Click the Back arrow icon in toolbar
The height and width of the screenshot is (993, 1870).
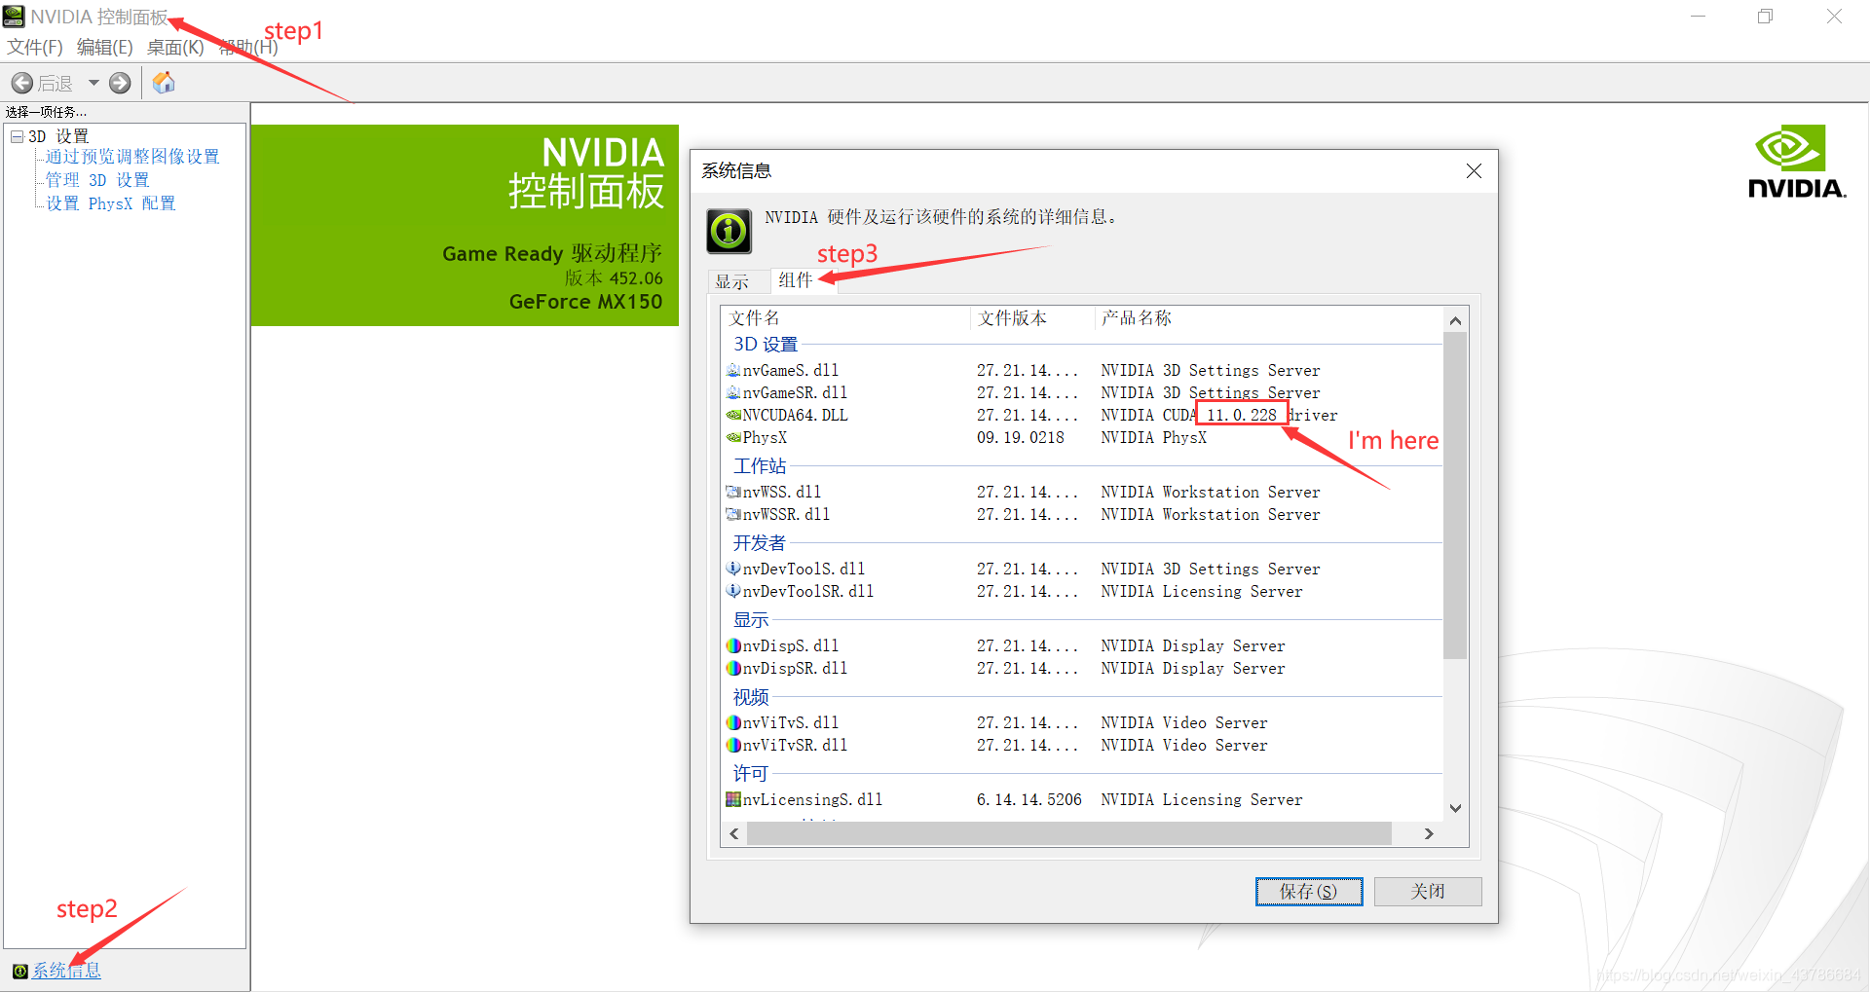(22, 83)
